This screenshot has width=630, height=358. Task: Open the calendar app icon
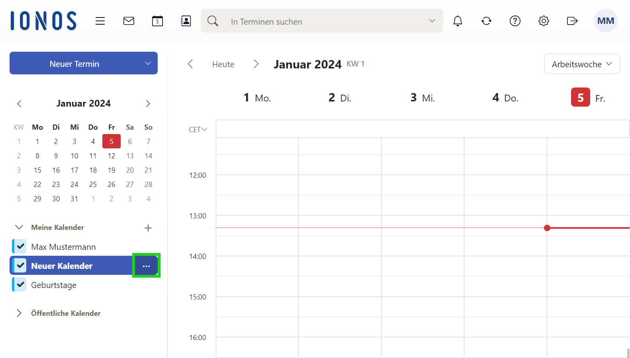click(x=157, y=21)
